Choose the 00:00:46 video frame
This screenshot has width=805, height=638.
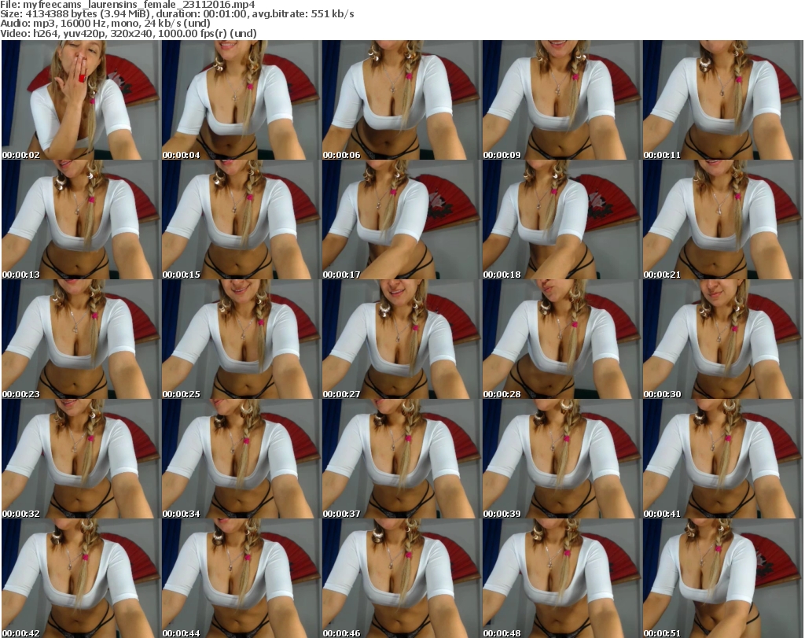(402, 578)
